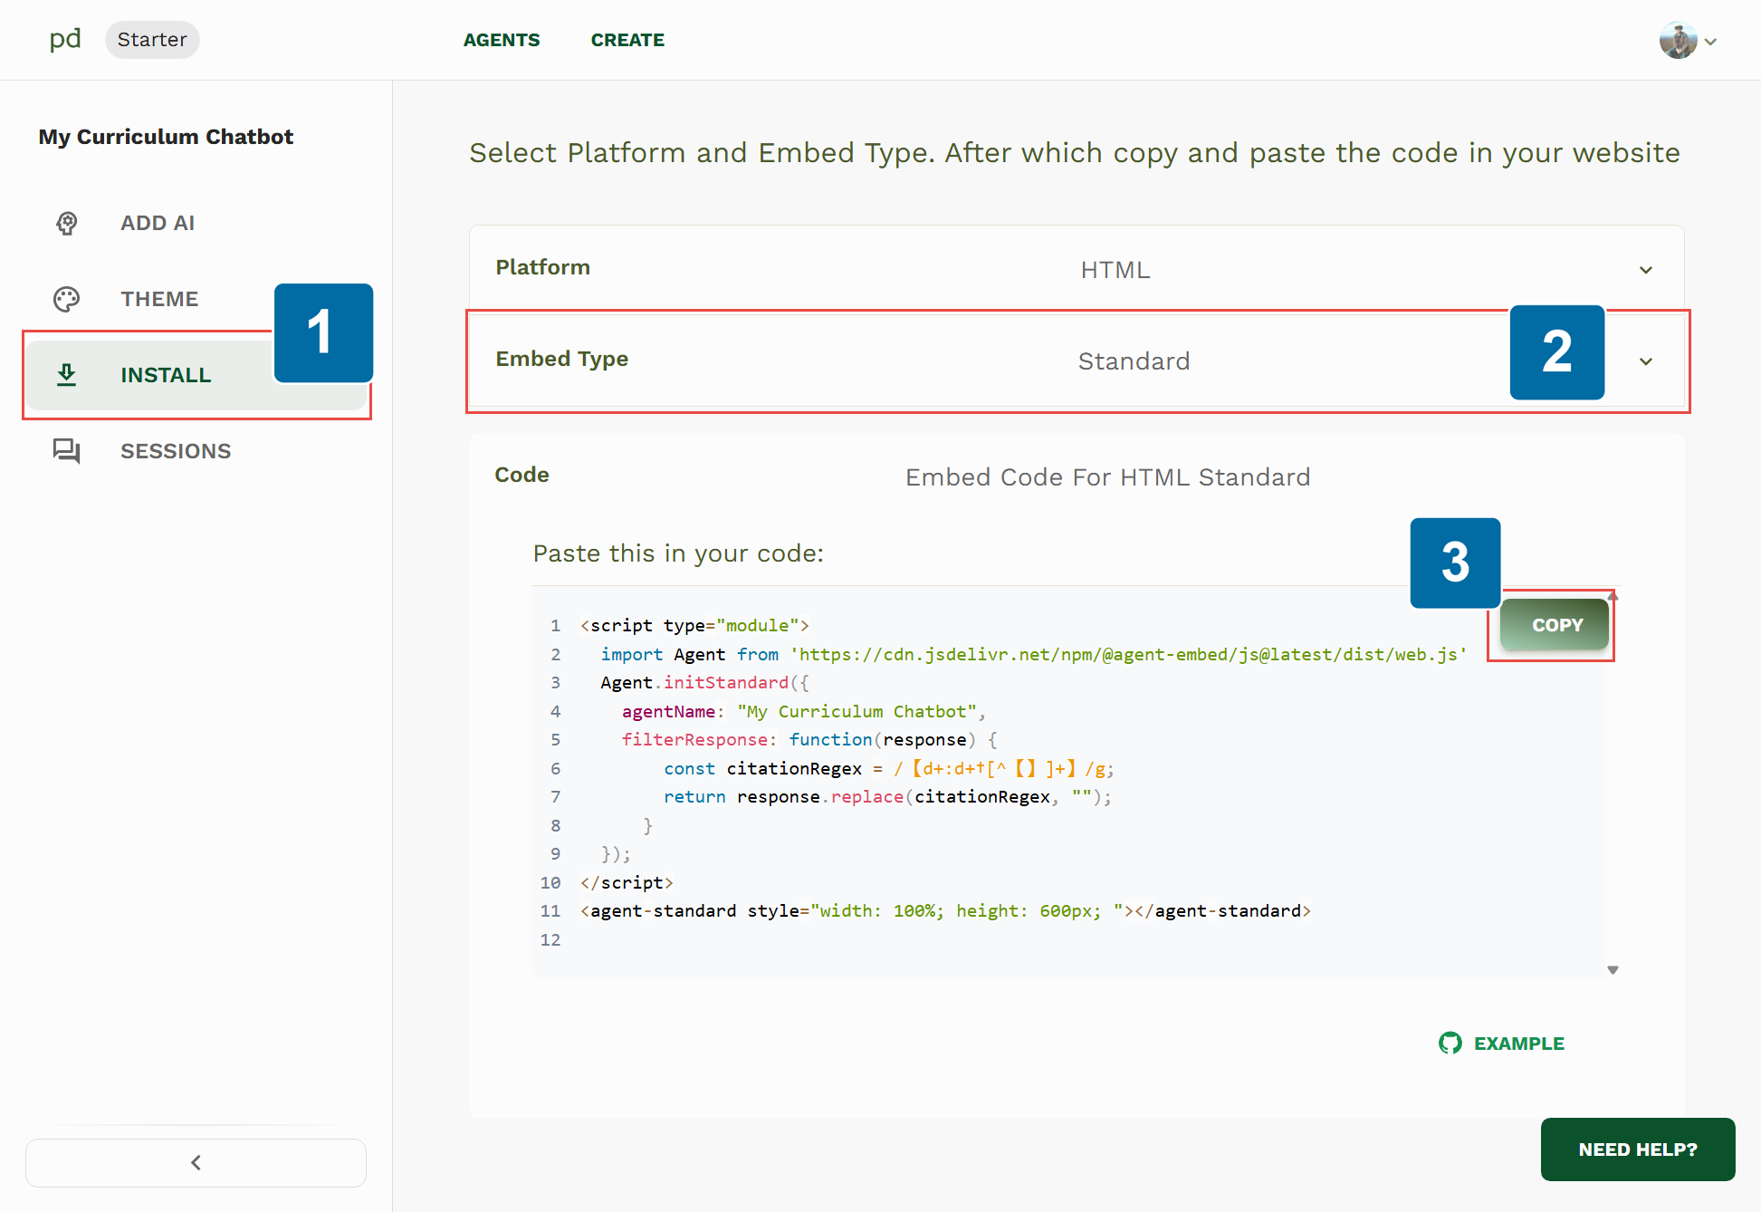Image resolution: width=1761 pixels, height=1212 pixels.
Task: Click inside code on line 11
Action: [945, 910]
